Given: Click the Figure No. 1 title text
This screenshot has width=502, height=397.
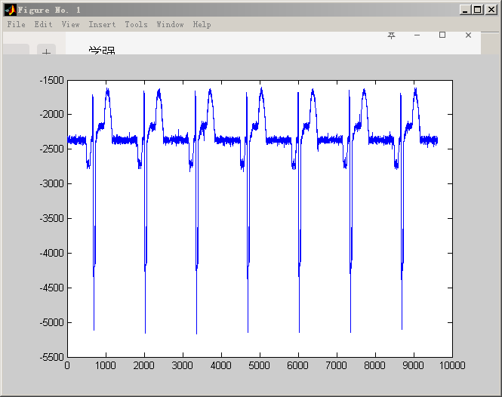Looking at the screenshot, I should click(49, 11).
